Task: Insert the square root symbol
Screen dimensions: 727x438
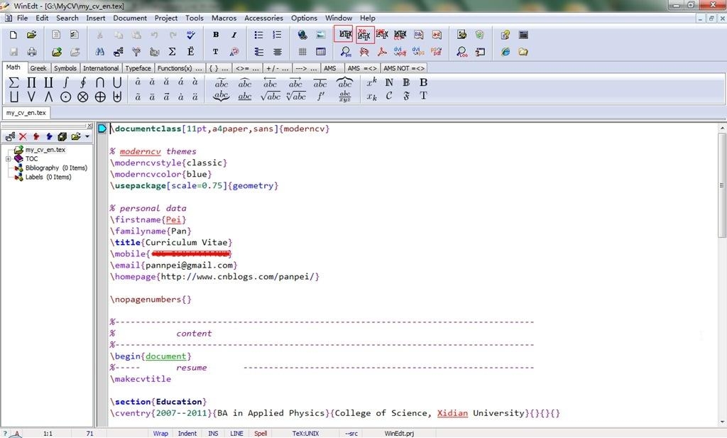Action: (270, 97)
